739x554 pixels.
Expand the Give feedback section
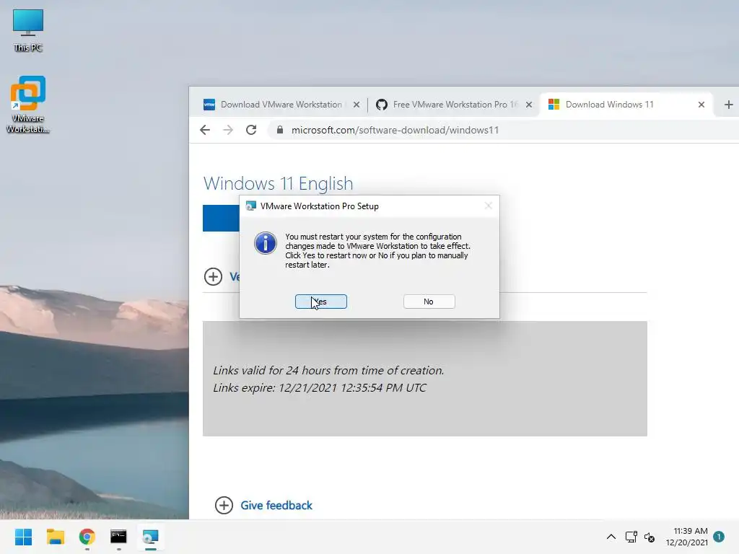click(224, 506)
